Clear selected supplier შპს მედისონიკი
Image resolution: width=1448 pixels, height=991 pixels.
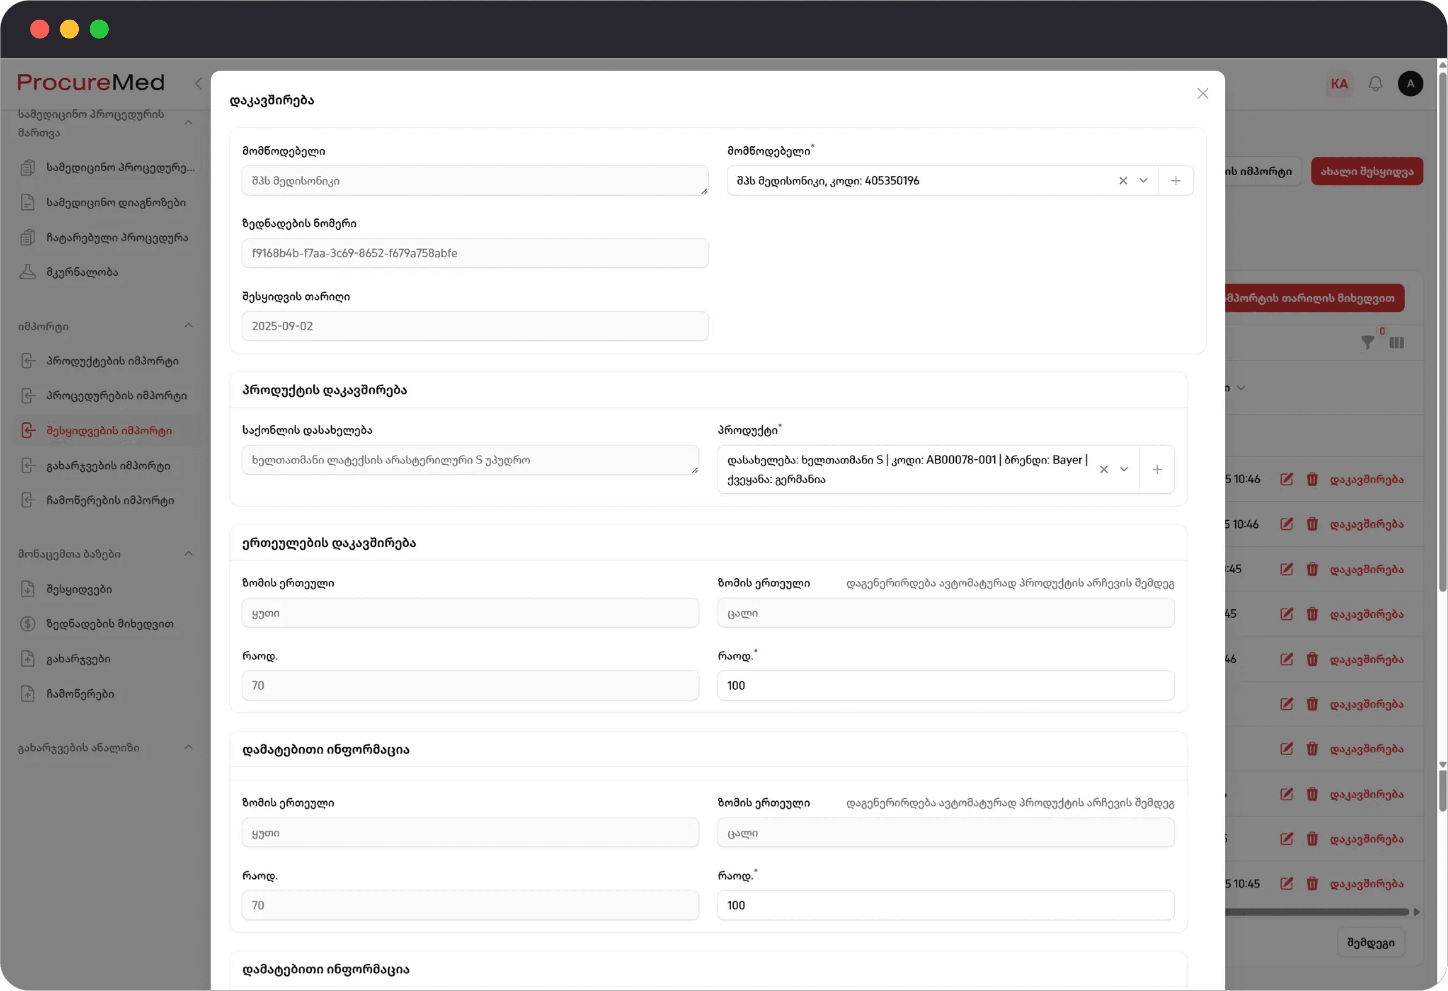(1123, 181)
